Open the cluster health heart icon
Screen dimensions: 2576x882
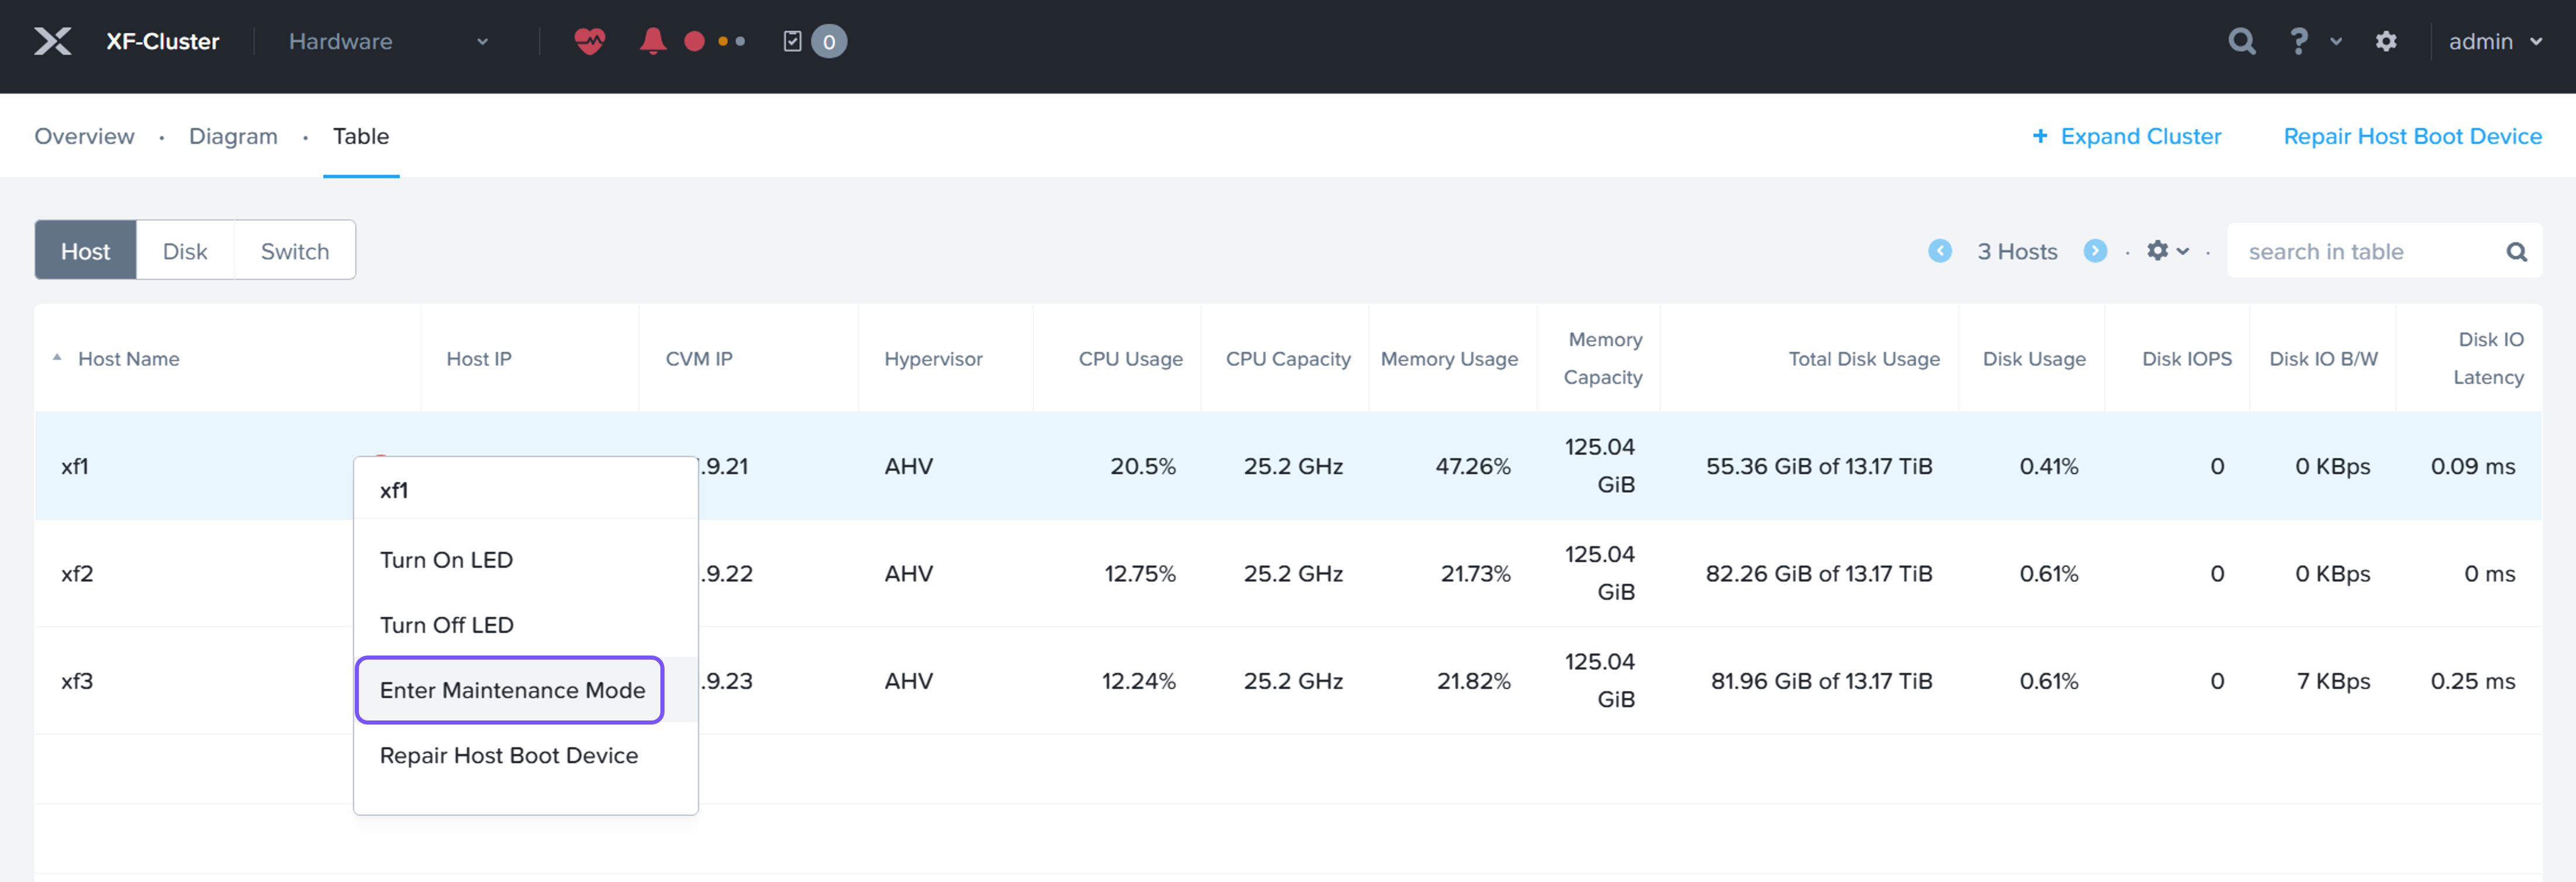(x=589, y=41)
